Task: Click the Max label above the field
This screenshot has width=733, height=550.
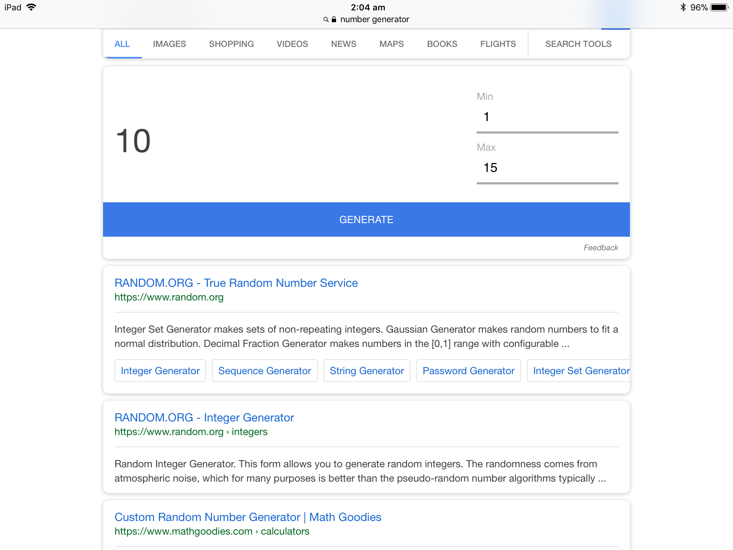Action: click(486, 148)
